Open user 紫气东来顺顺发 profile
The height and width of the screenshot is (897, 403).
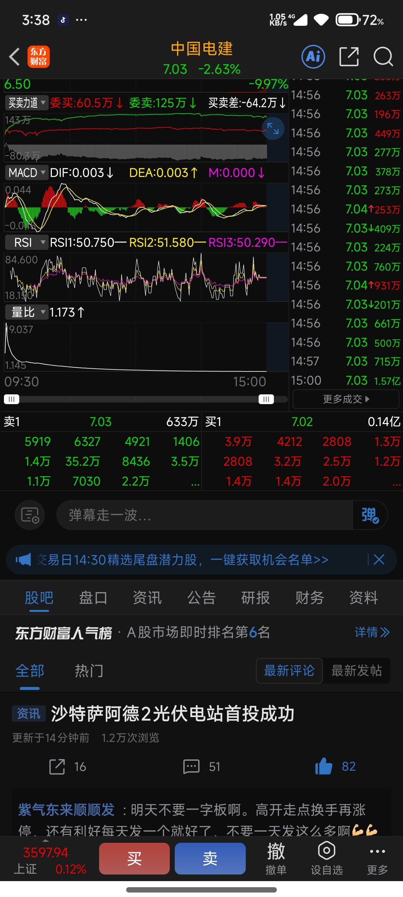pos(66,810)
